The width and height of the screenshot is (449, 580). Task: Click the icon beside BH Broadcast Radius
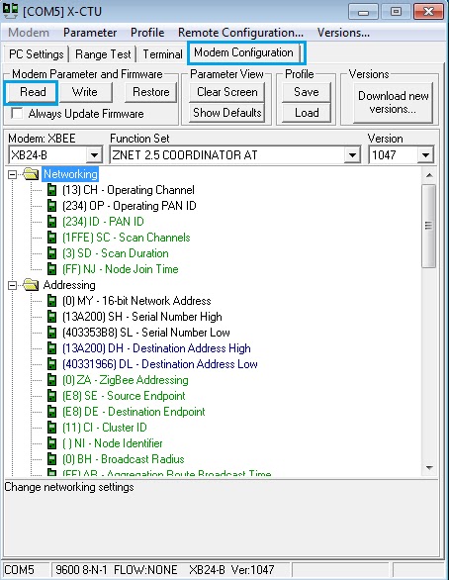click(52, 459)
